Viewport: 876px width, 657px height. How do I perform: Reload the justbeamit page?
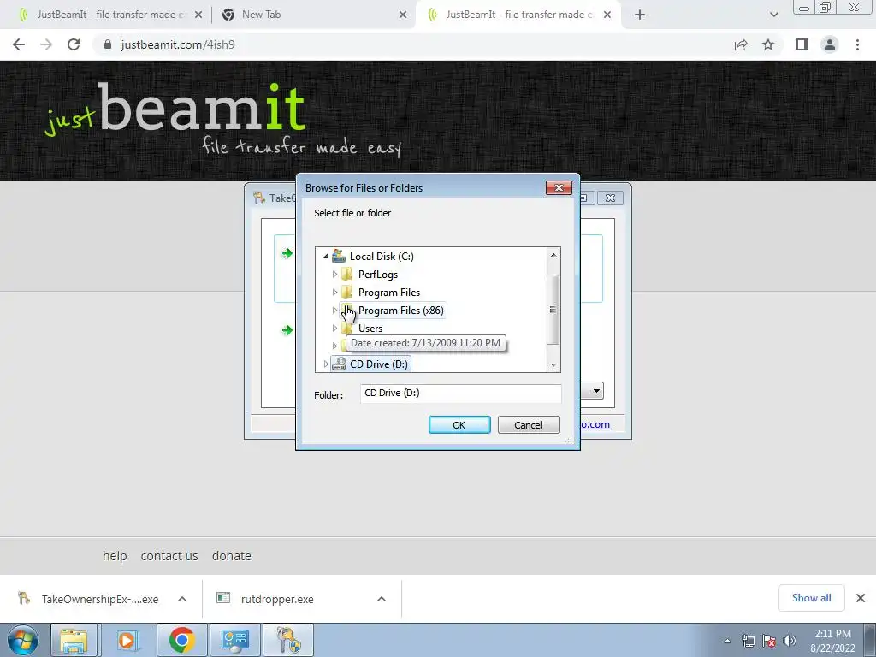(74, 44)
